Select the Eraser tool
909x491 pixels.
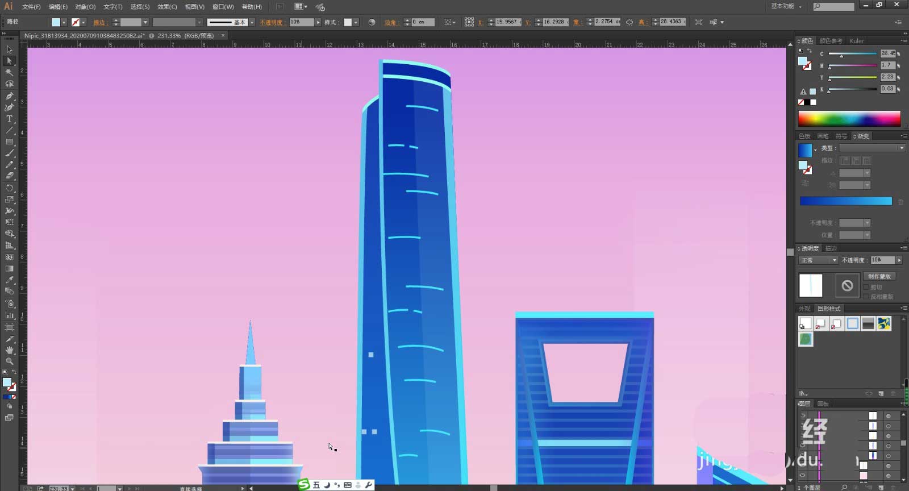[x=9, y=176]
